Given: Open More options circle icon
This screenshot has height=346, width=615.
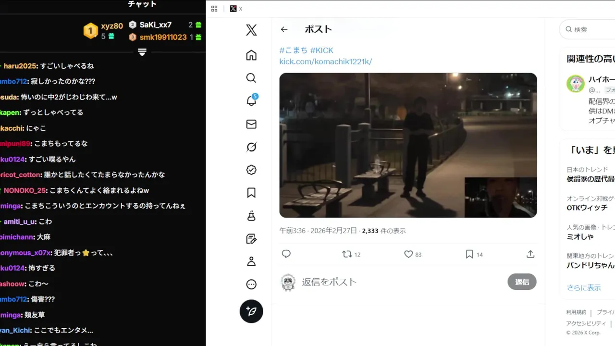Looking at the screenshot, I should (251, 284).
